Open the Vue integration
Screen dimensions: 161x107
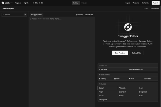click(136, 79)
